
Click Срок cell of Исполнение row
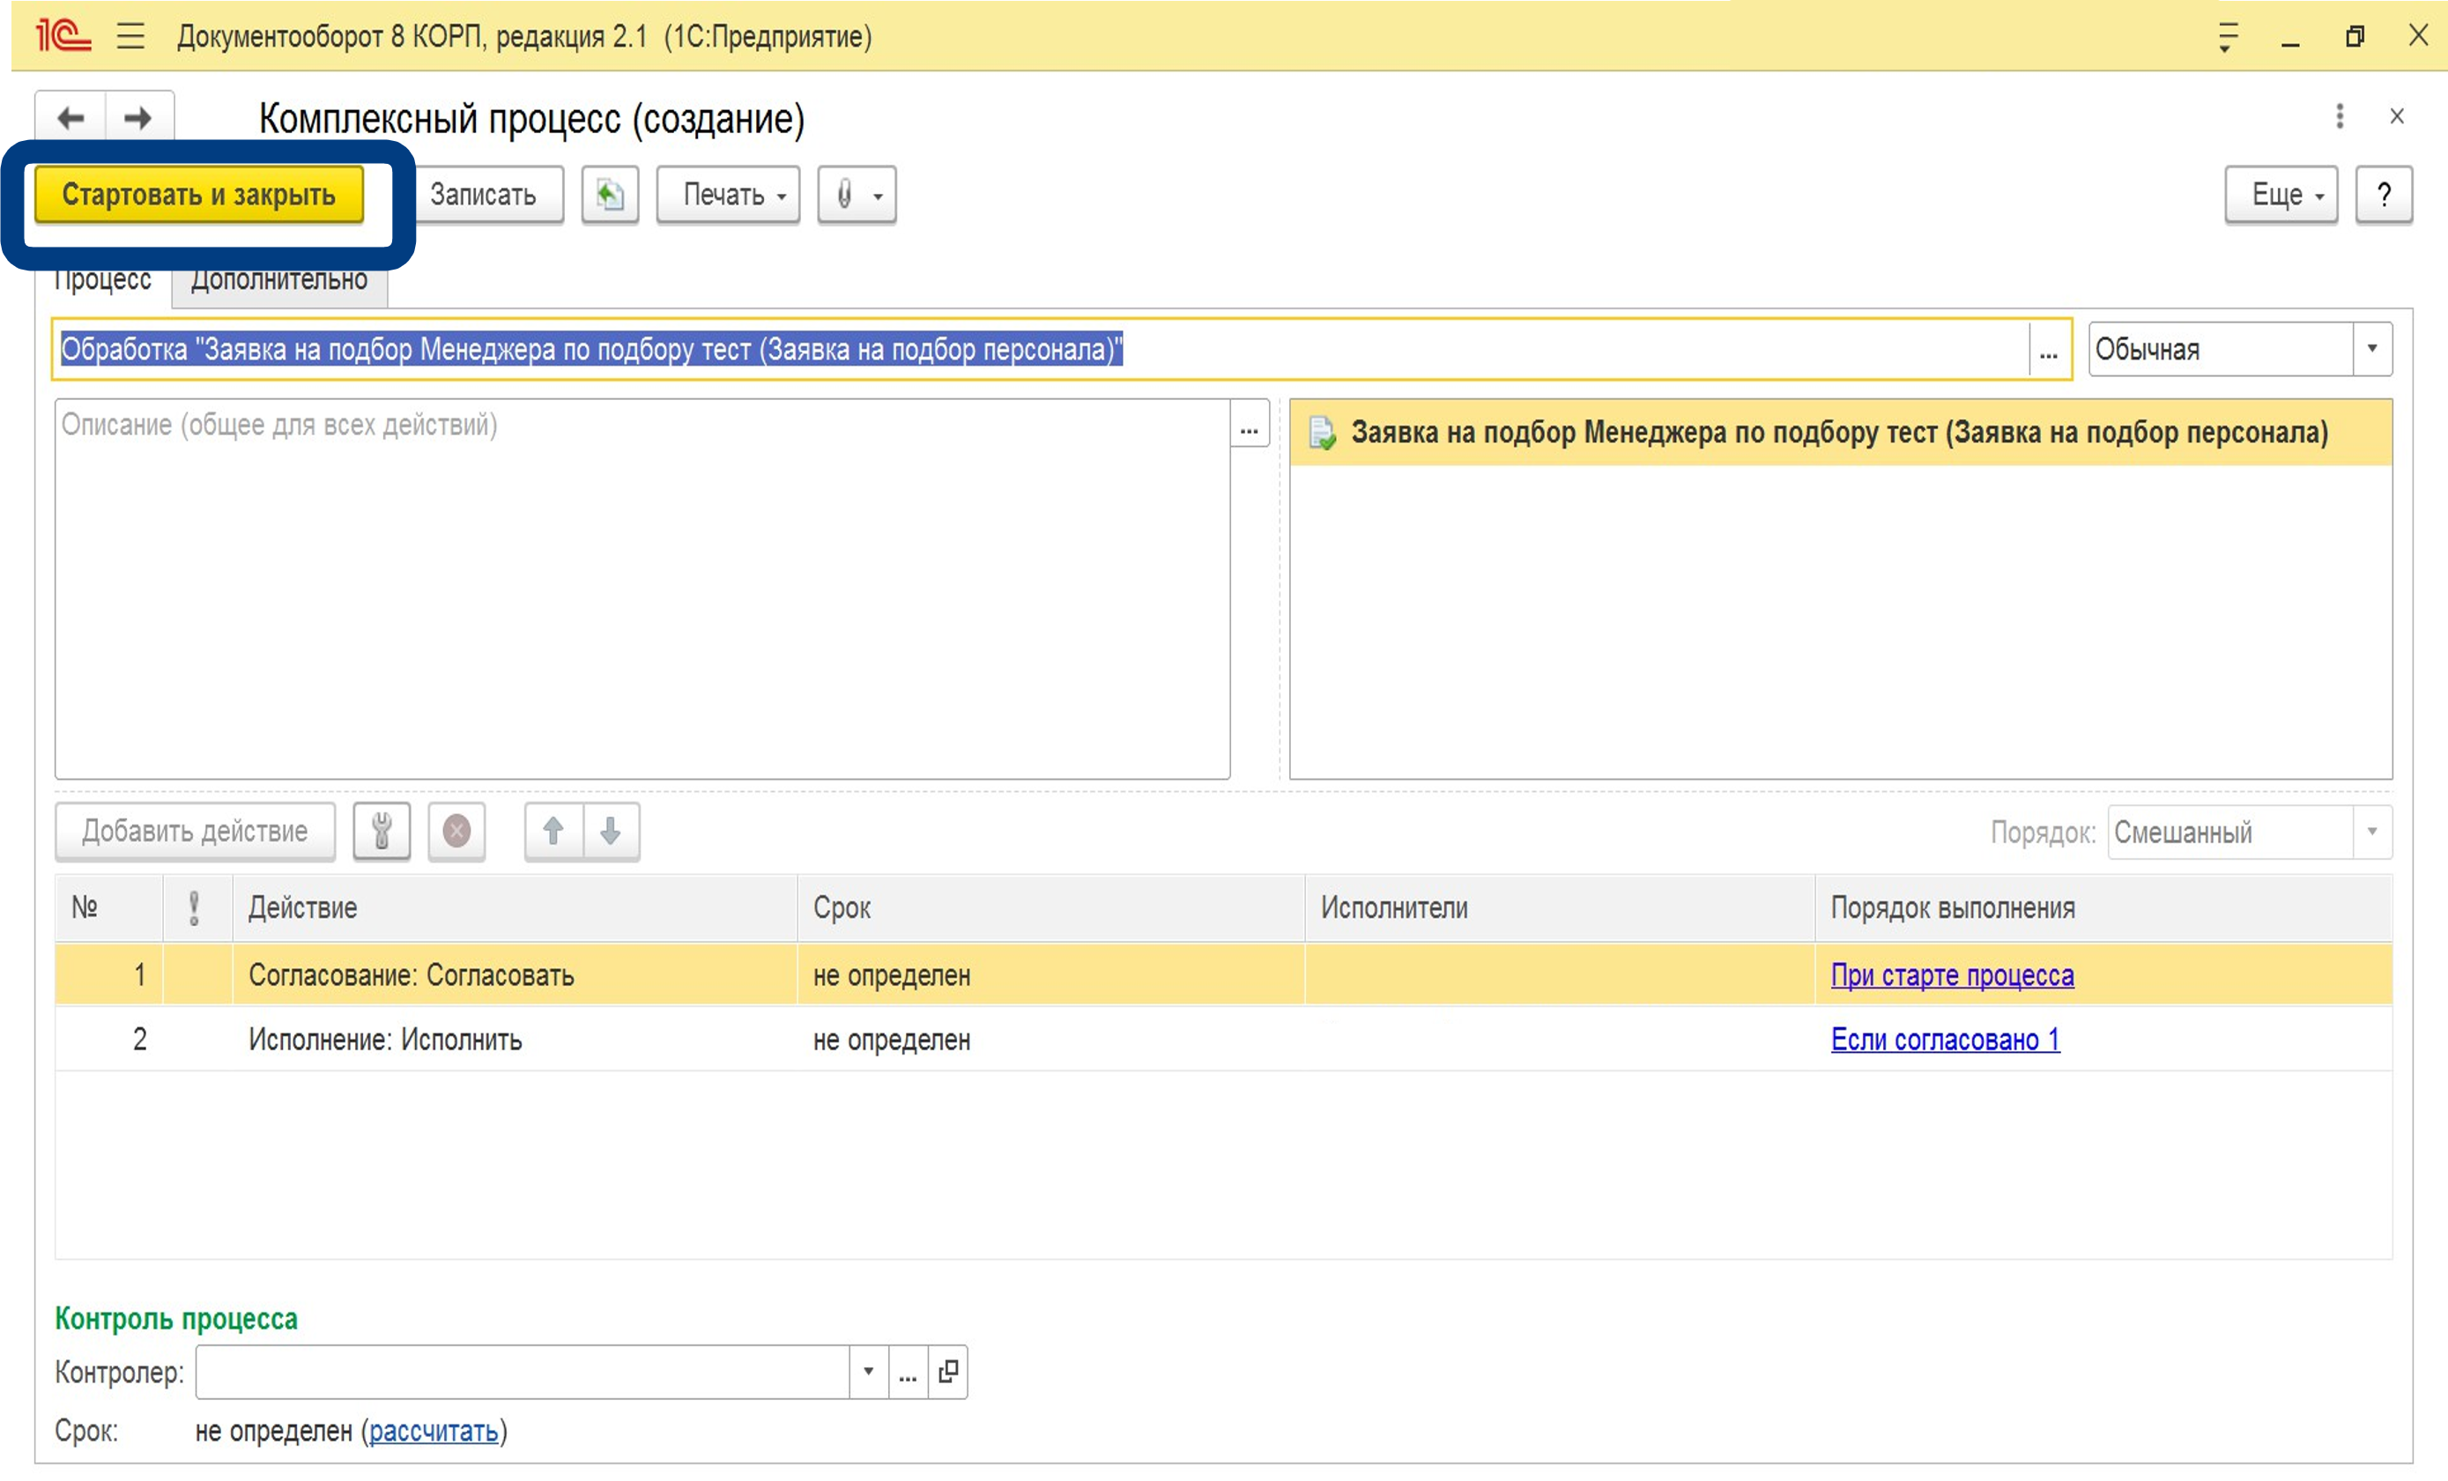click(x=1051, y=1040)
